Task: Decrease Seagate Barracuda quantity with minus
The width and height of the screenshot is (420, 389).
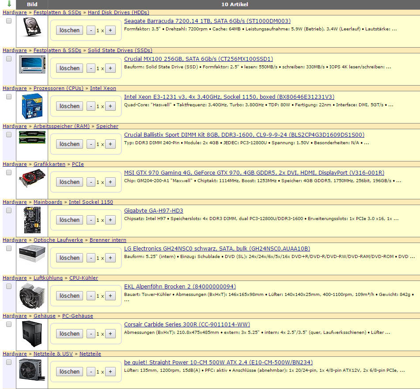Action: coord(91,30)
